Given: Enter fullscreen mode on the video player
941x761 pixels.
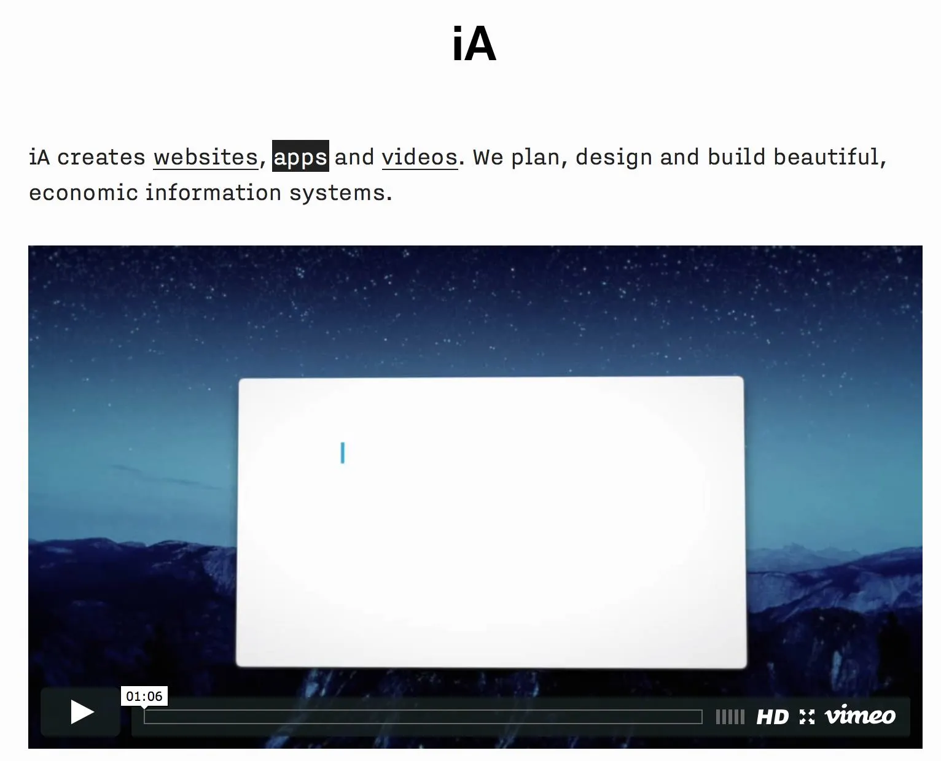Looking at the screenshot, I should tap(807, 717).
